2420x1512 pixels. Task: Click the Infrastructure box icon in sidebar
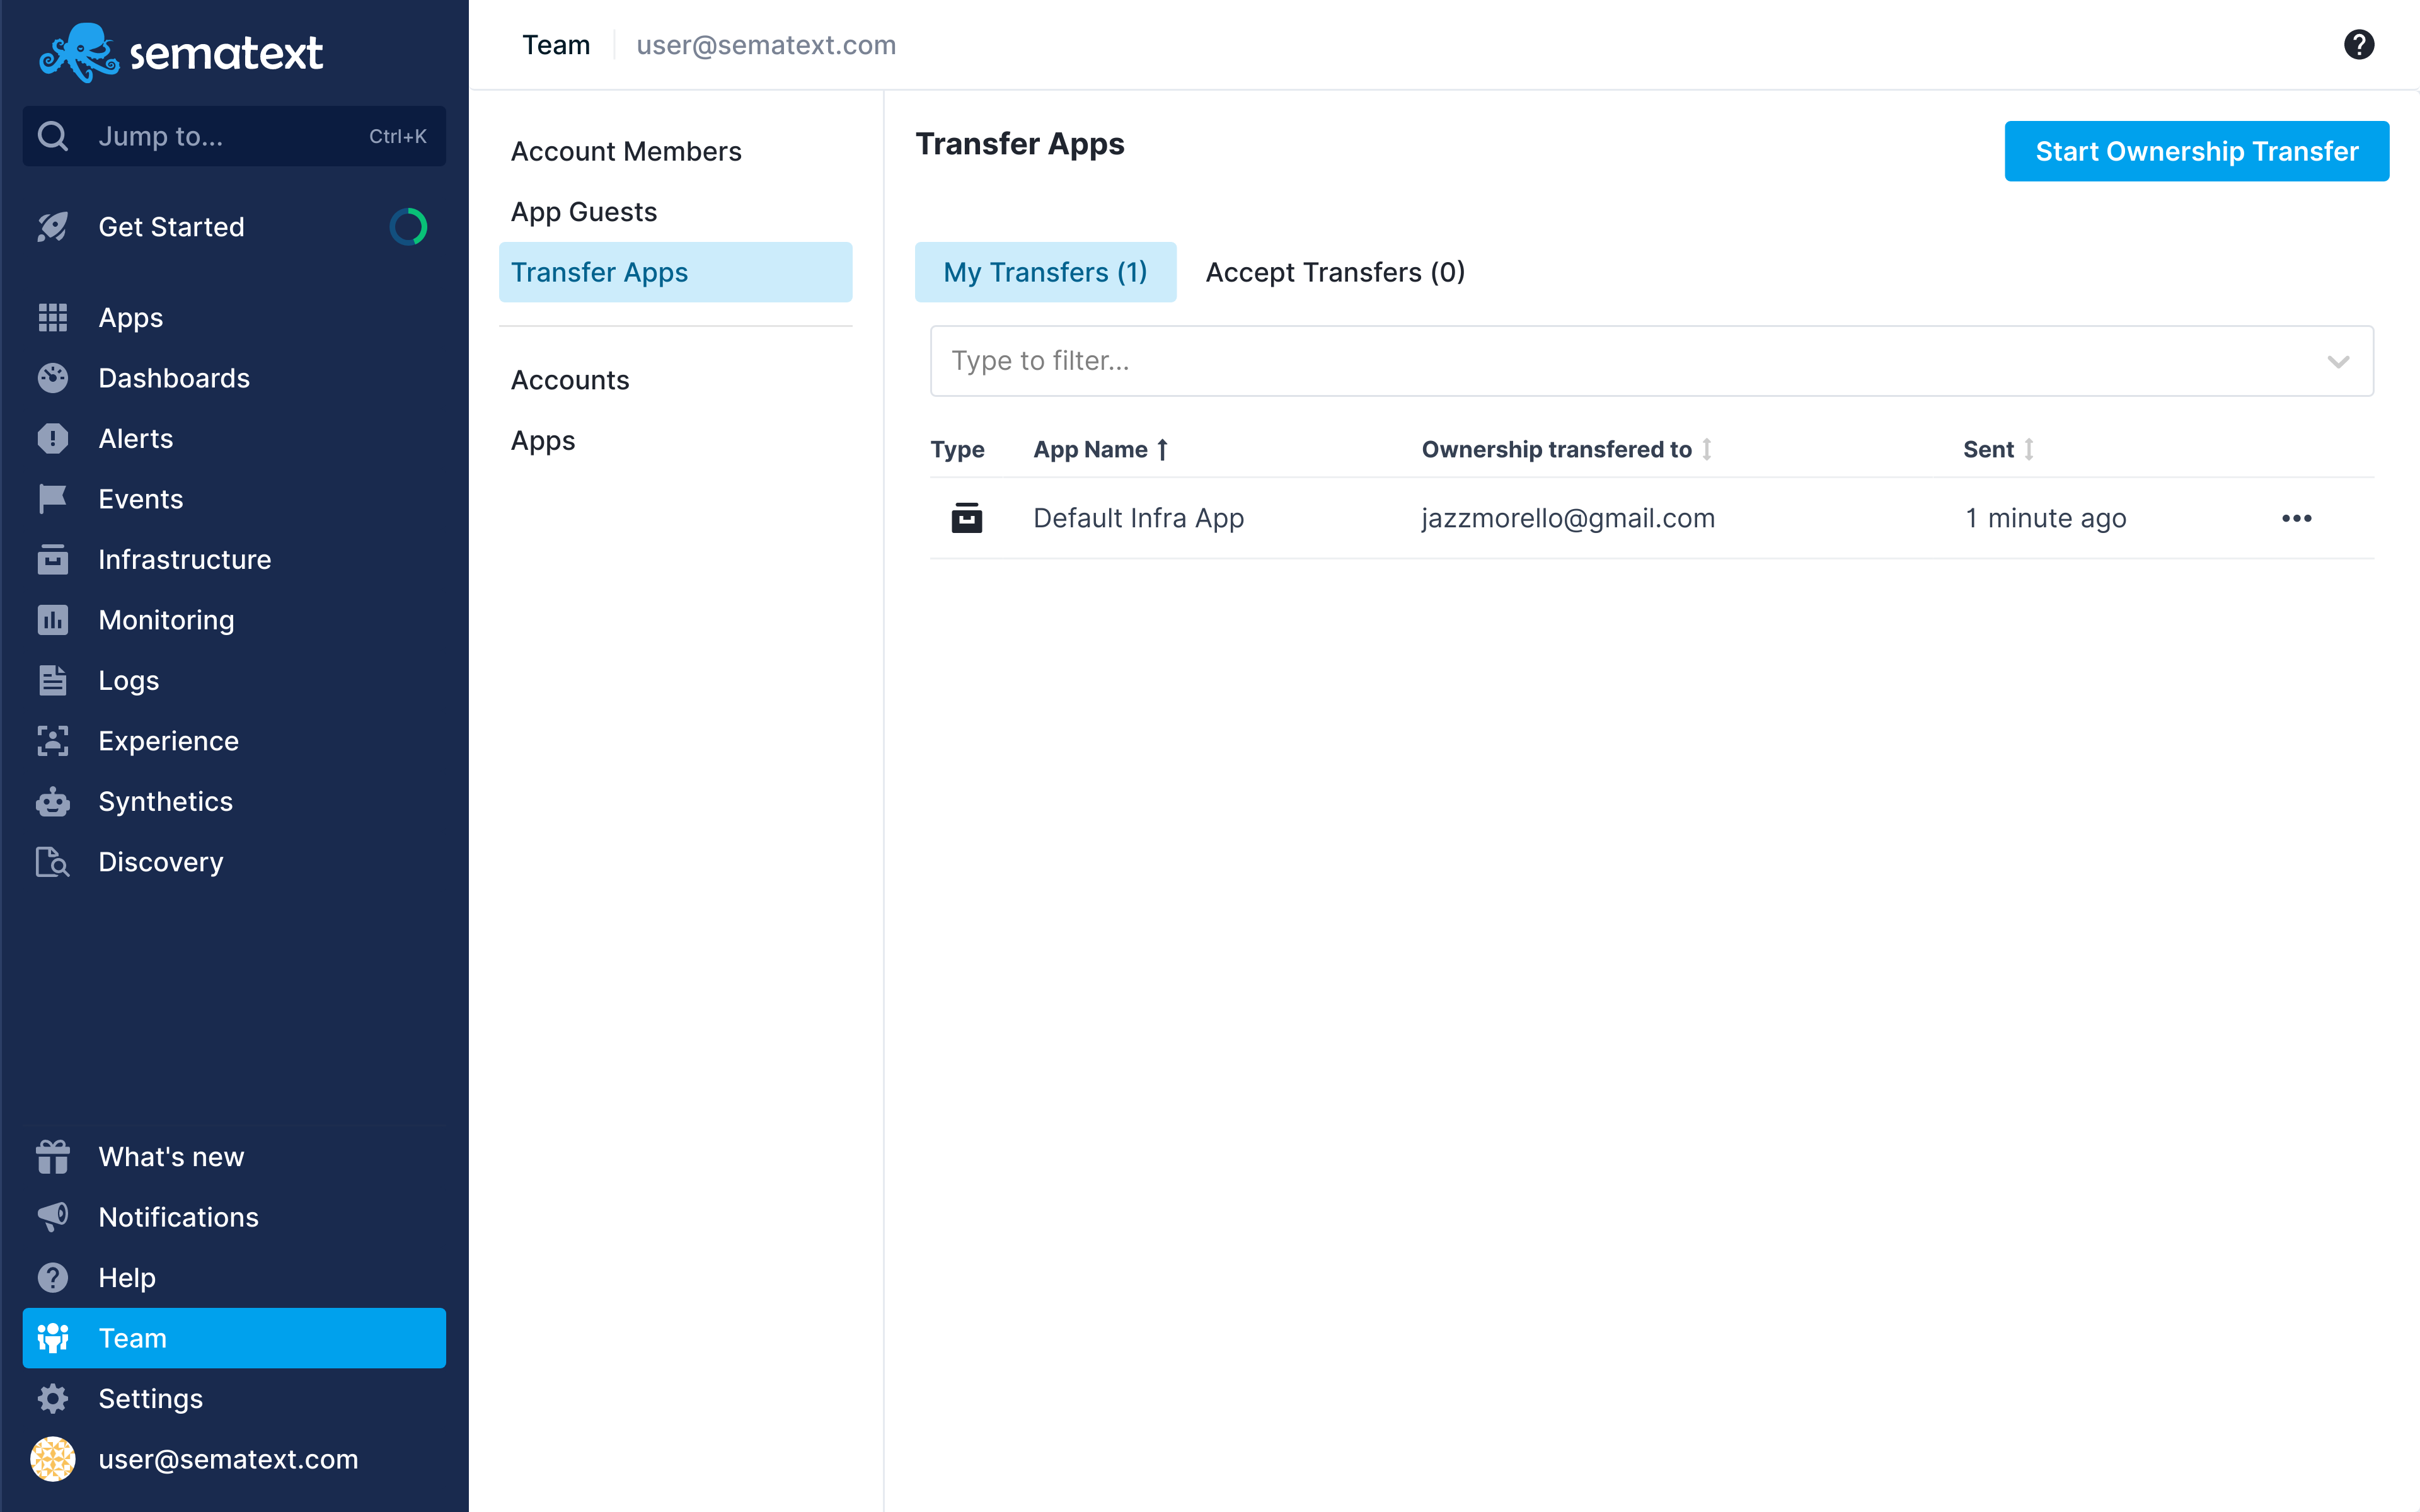(x=53, y=559)
